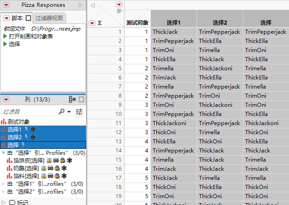The width and height of the screenshot is (289, 205).
Task: Click the virtual column icon on 奶酪[选择]
Action: click(x=43, y=168)
